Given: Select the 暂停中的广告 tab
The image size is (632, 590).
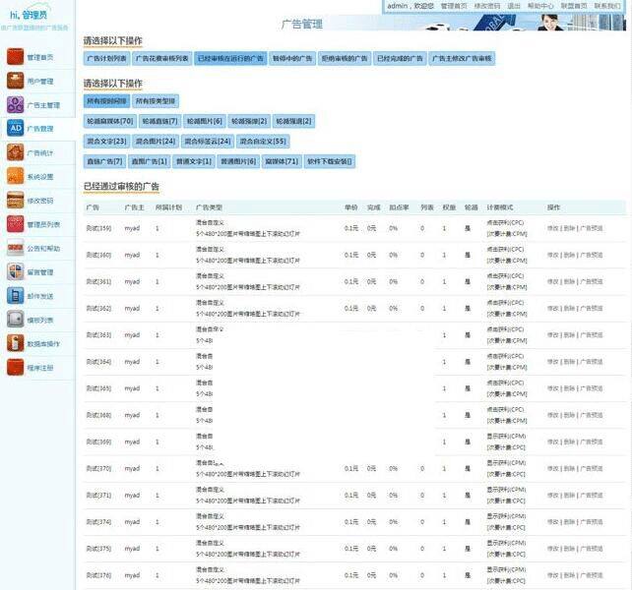Looking at the screenshot, I should coord(292,59).
